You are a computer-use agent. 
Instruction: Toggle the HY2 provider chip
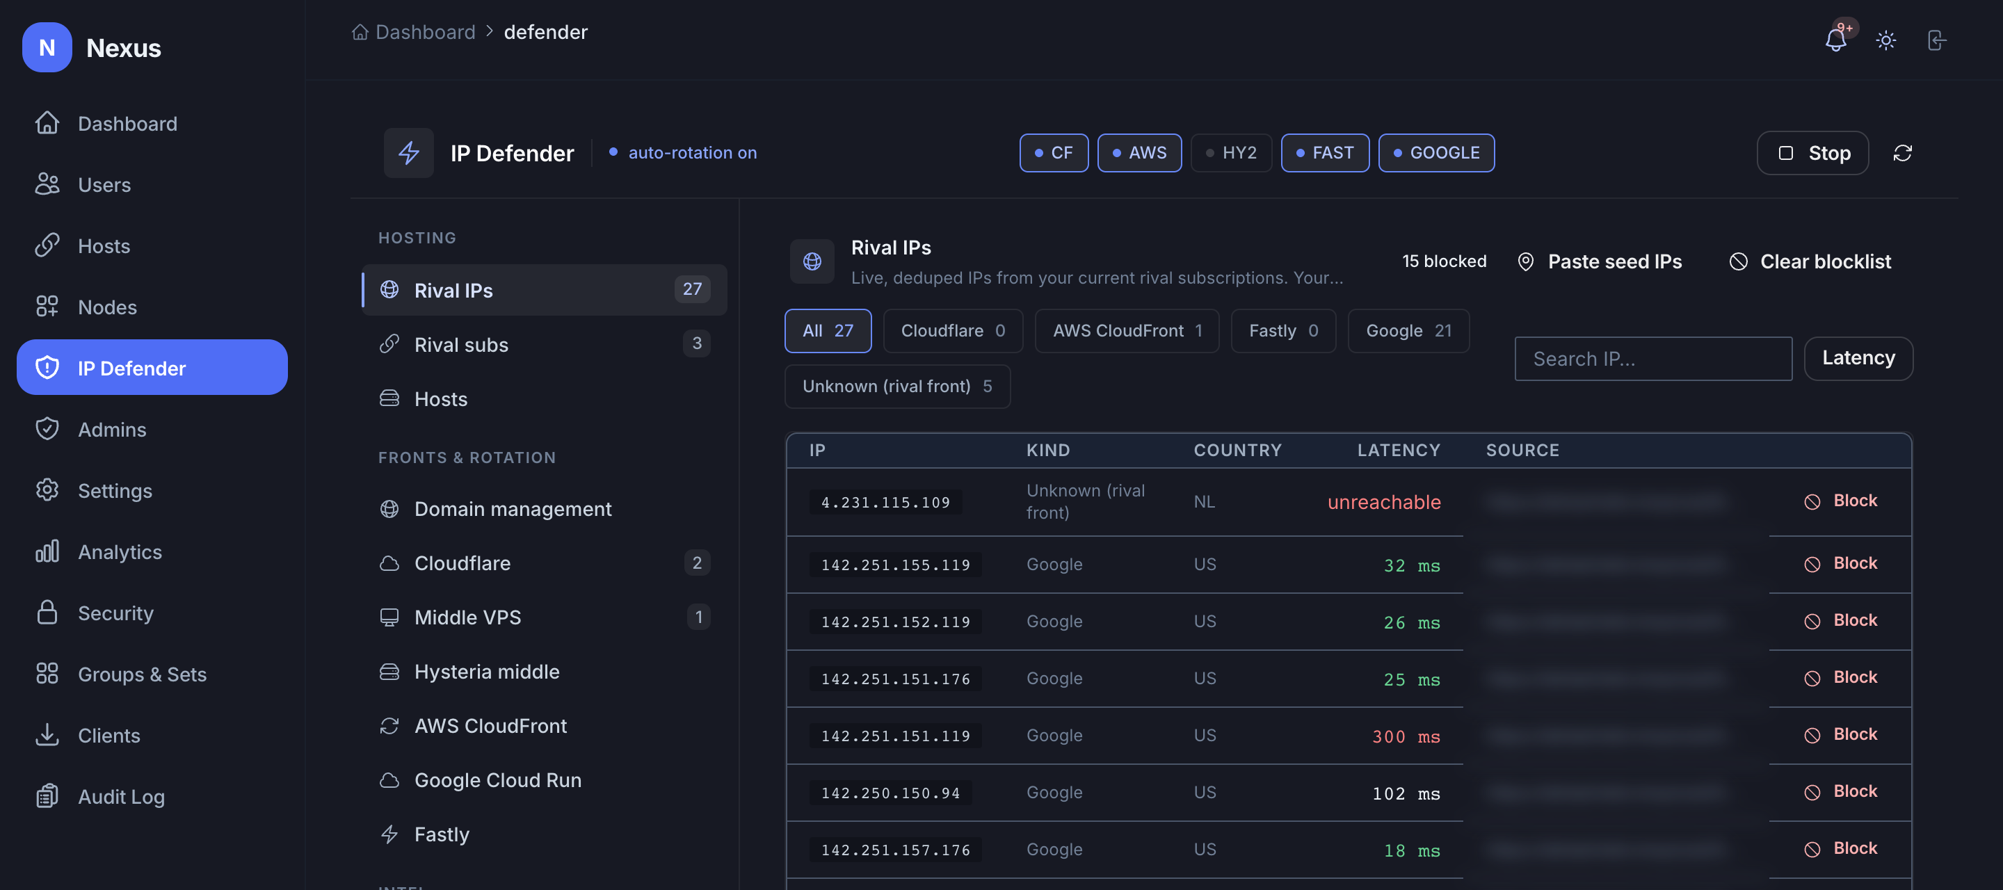1231,153
